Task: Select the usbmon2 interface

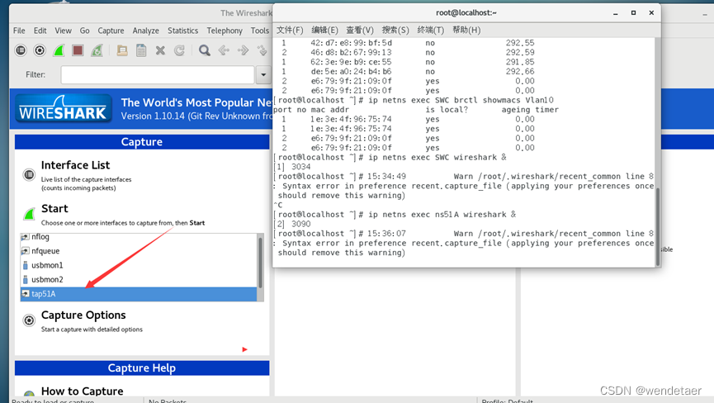Action: [x=139, y=280]
